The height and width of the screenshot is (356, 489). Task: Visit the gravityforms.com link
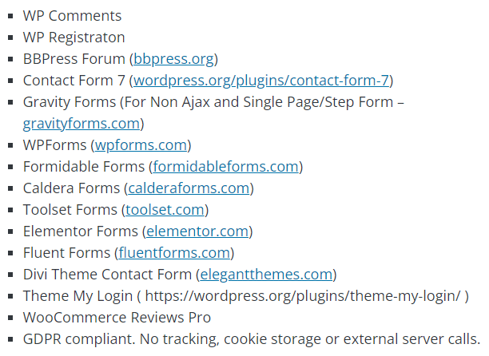[x=81, y=124]
